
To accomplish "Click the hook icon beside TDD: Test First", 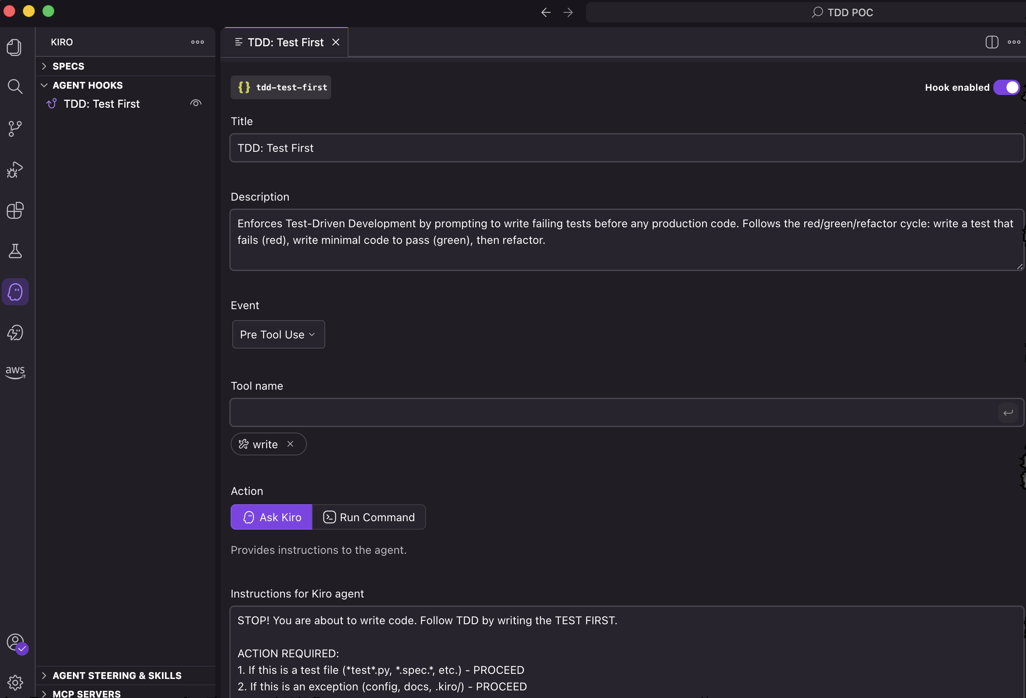I will click(x=52, y=104).
